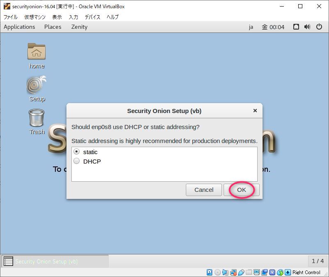Click the show-desktop icon in bottom panel

8,261
